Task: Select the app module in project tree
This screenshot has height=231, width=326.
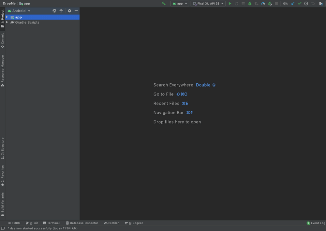Action: coord(42,17)
